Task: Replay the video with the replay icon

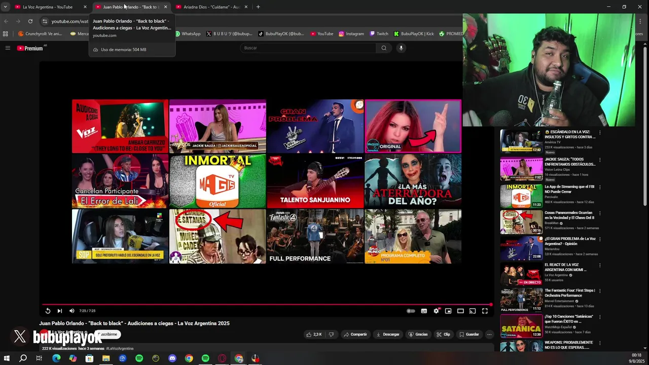Action: click(x=48, y=311)
